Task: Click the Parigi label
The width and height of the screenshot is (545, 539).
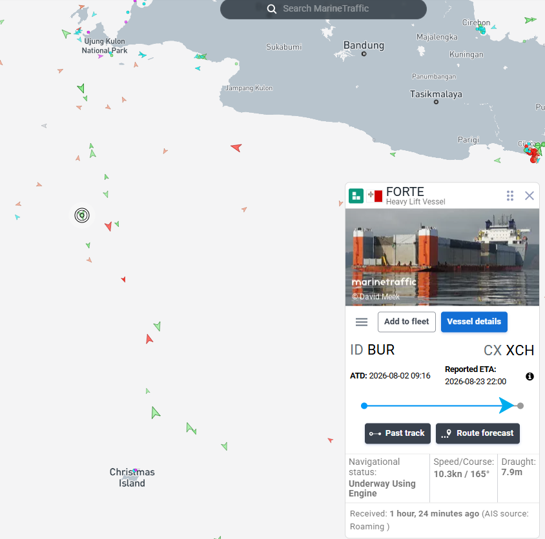Action: 468,140
